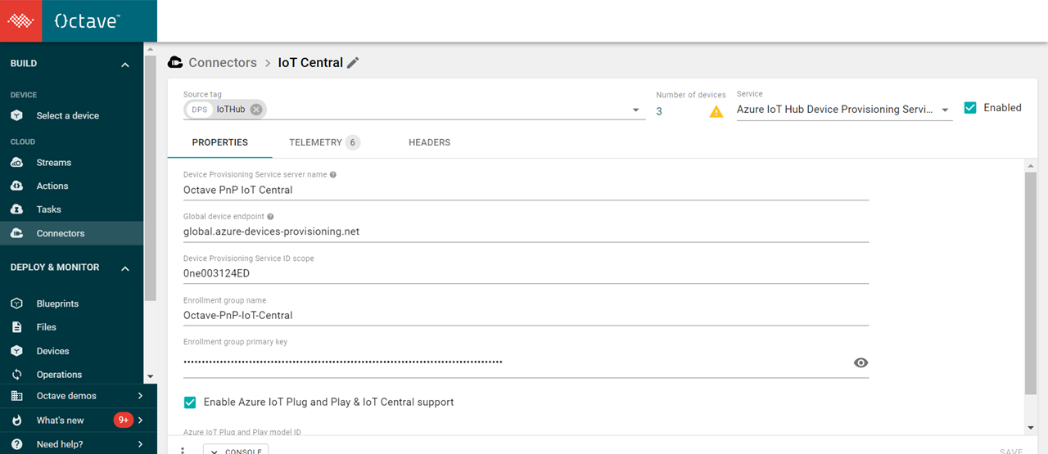Click the Octave logo in header
This screenshot has height=454, width=1048.
[x=87, y=21]
